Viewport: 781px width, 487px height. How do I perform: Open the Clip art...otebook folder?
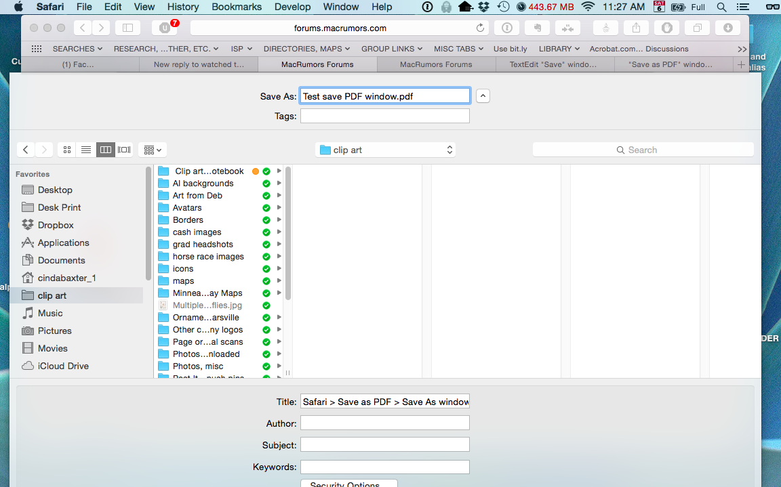209,171
